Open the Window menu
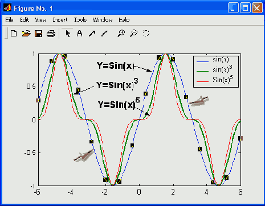Screen dimensions: 265x206 [103, 20]
